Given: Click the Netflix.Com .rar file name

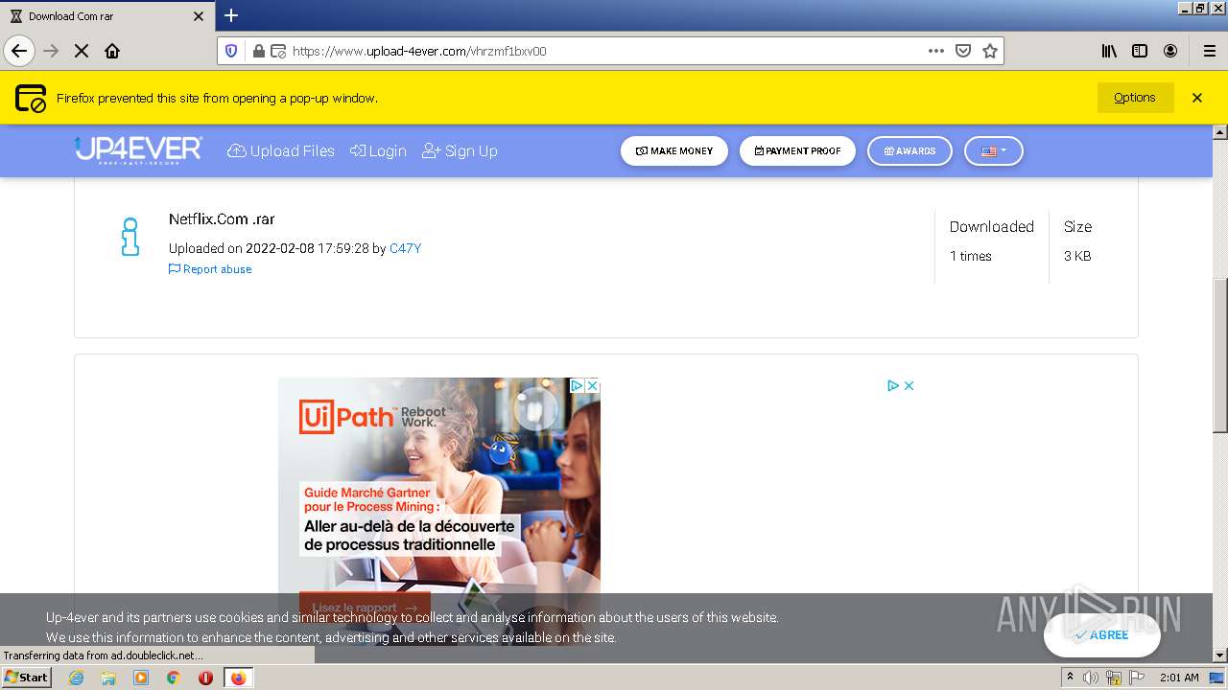Looking at the screenshot, I should pyautogui.click(x=222, y=219).
